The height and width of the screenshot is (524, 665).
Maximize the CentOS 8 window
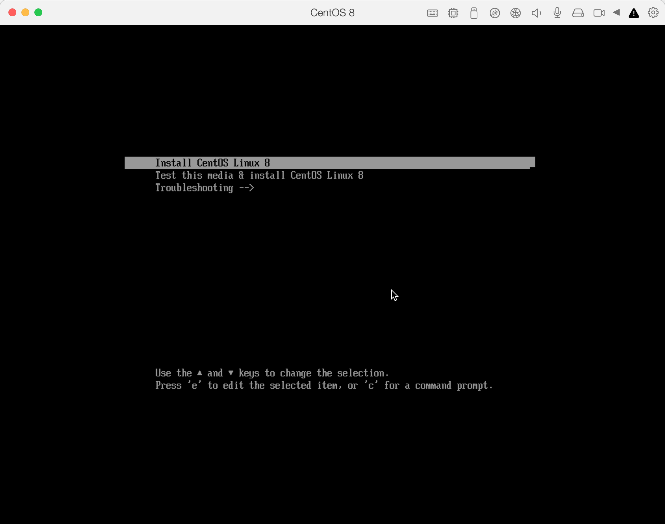(38, 12)
